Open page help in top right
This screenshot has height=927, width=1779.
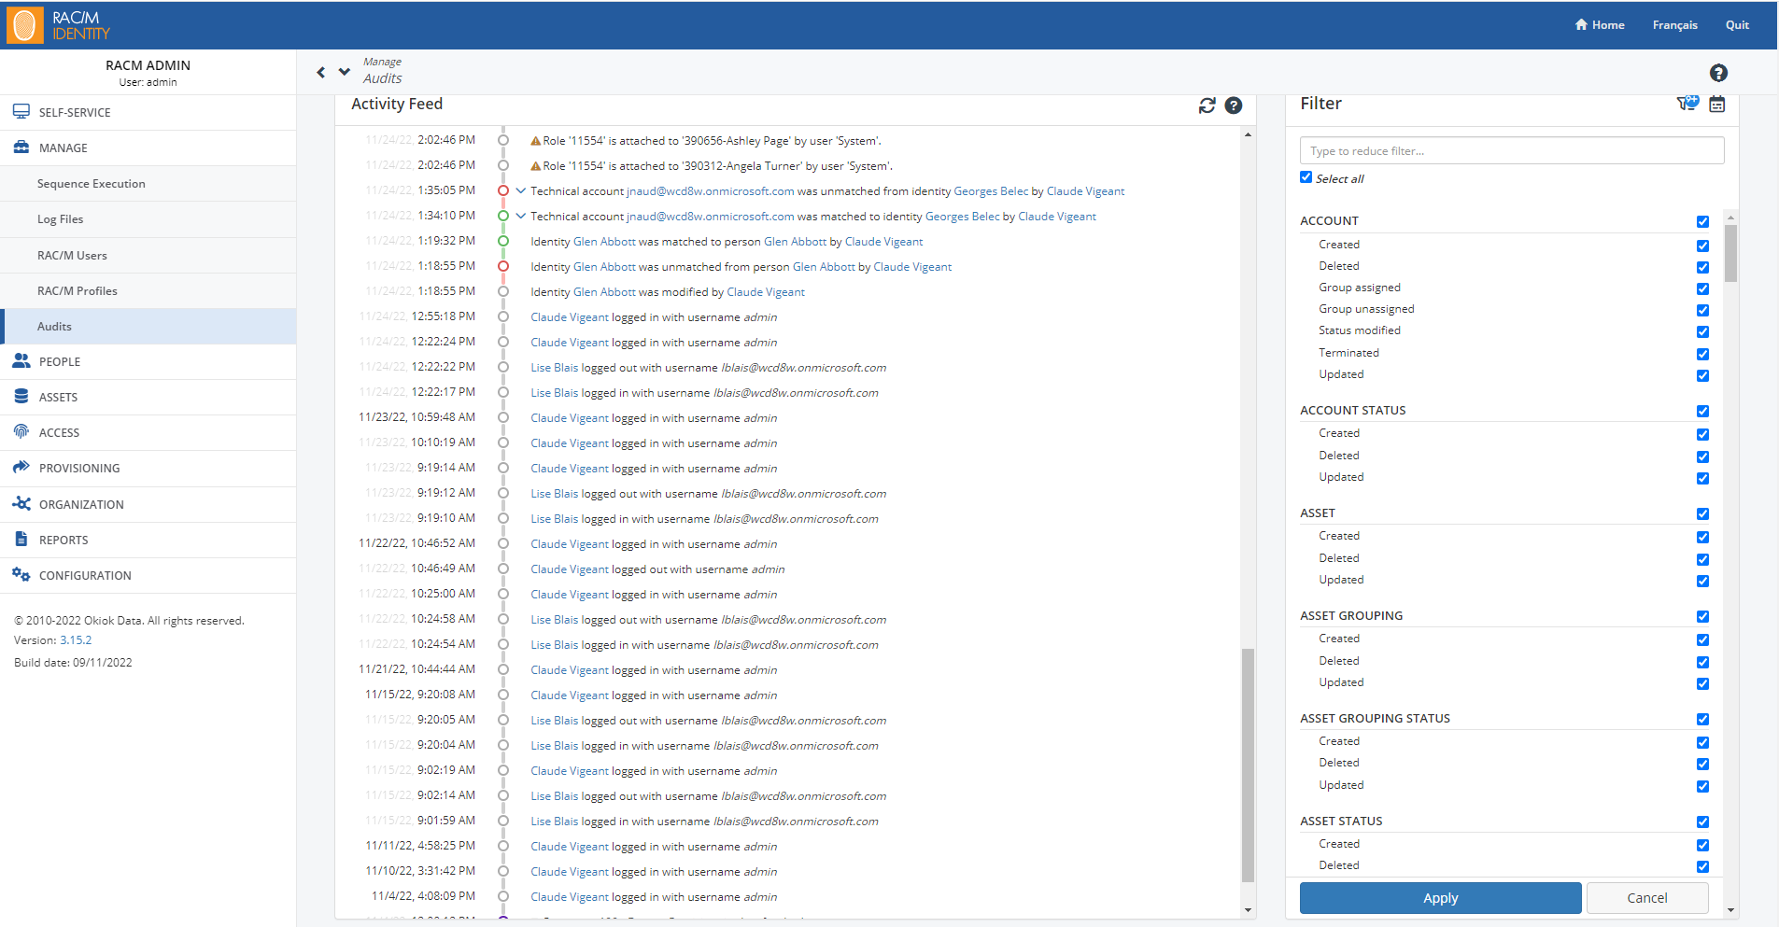(x=1718, y=73)
